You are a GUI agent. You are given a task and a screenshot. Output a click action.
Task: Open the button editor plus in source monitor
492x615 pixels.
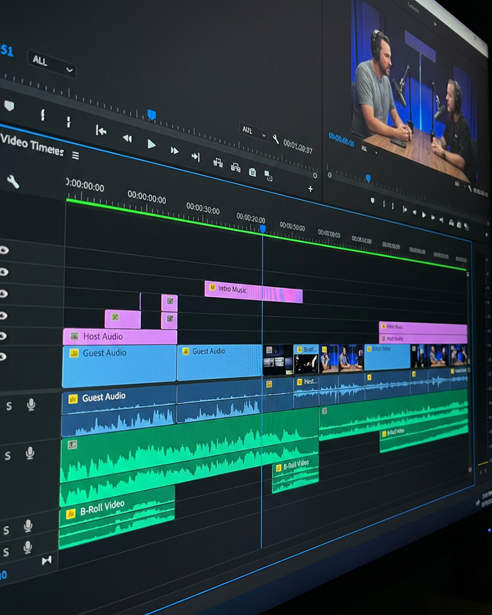310,189
